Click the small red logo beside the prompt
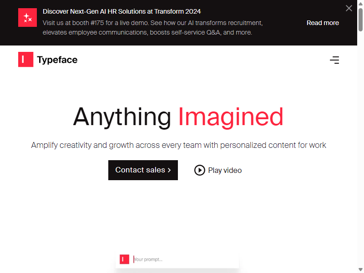 point(124,259)
